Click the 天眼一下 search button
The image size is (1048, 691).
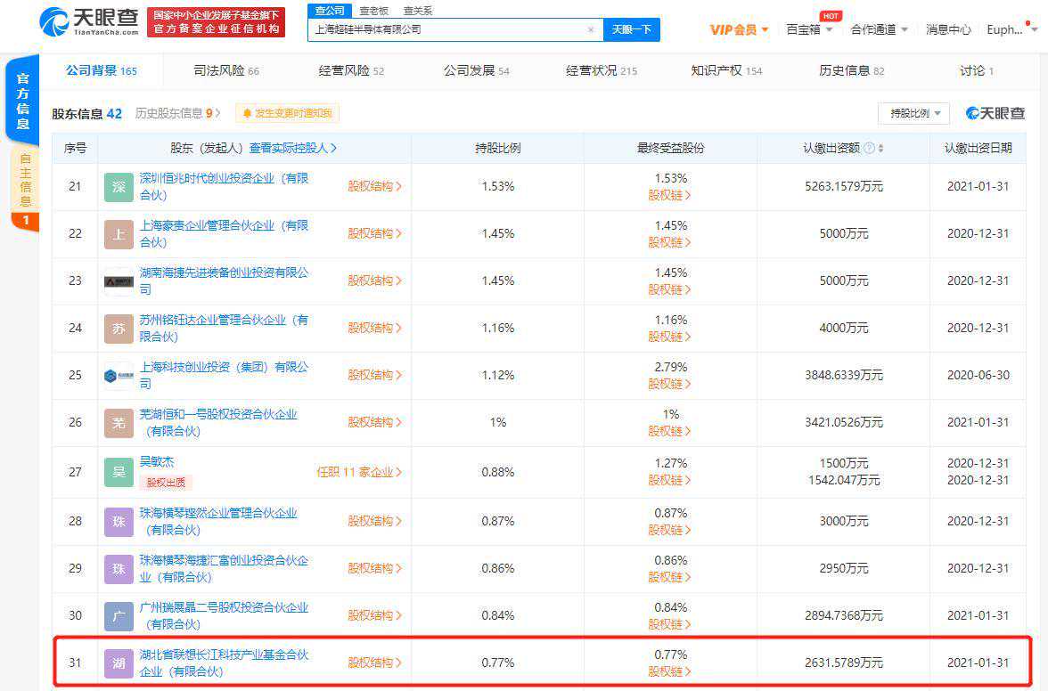(632, 29)
